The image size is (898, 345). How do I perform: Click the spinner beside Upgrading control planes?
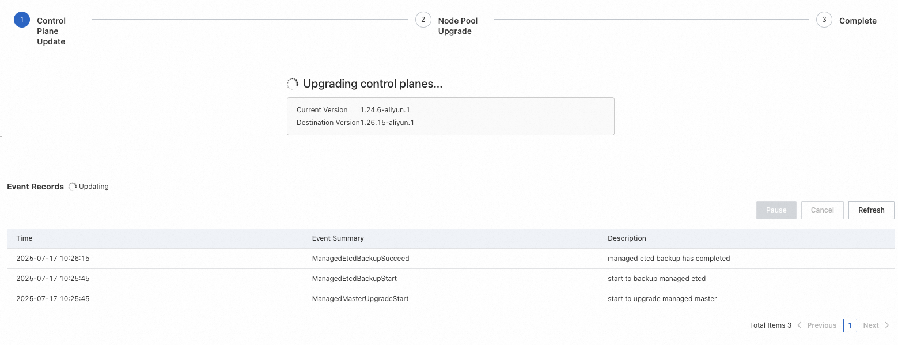click(293, 84)
